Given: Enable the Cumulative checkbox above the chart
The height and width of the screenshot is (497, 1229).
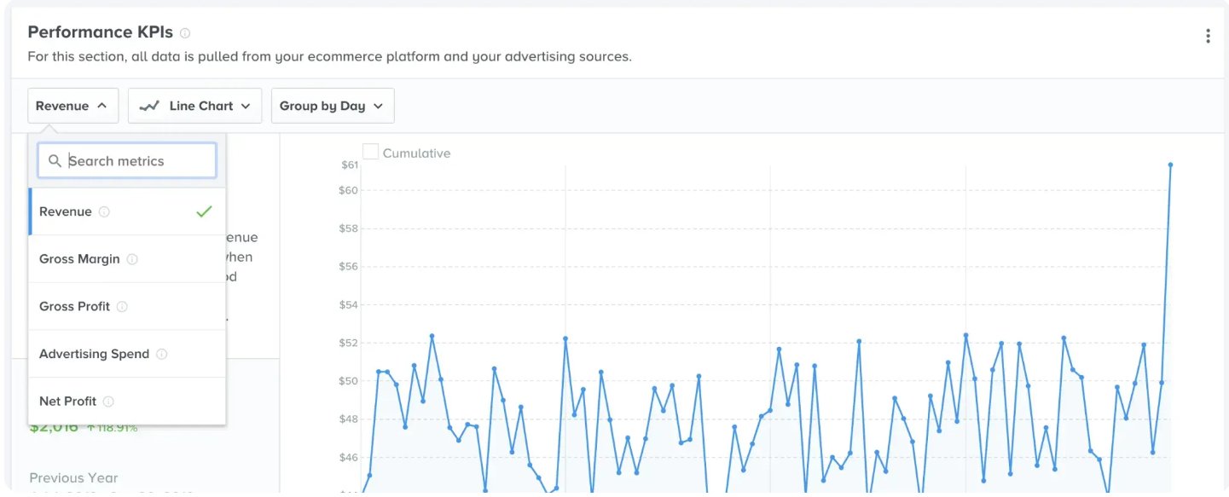Looking at the screenshot, I should (x=370, y=150).
